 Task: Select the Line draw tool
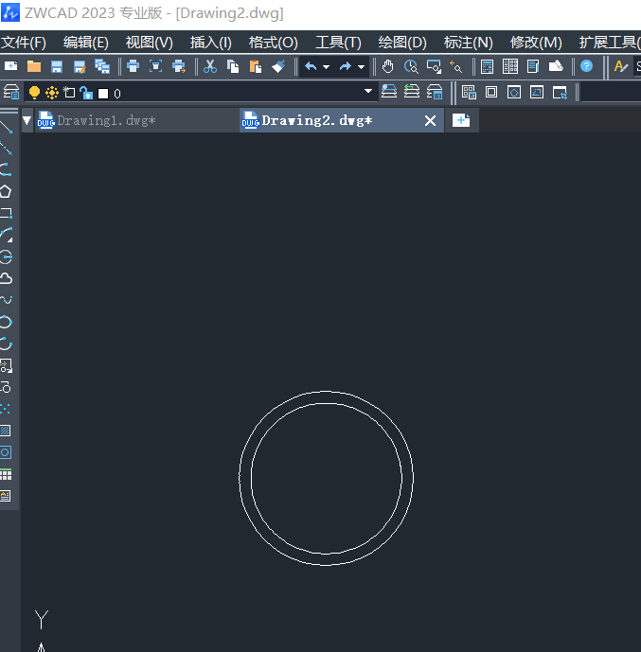point(7,127)
